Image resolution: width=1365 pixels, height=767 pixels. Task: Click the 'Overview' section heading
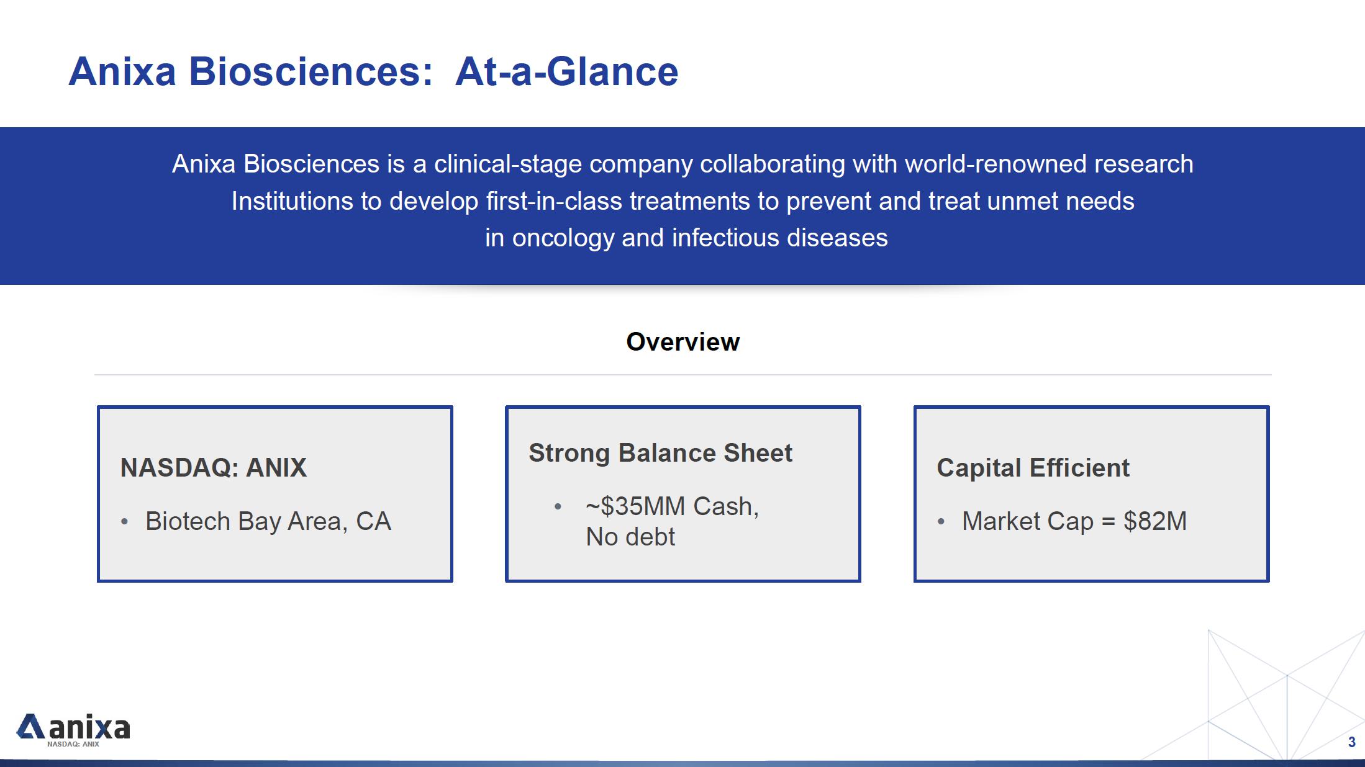click(x=682, y=342)
